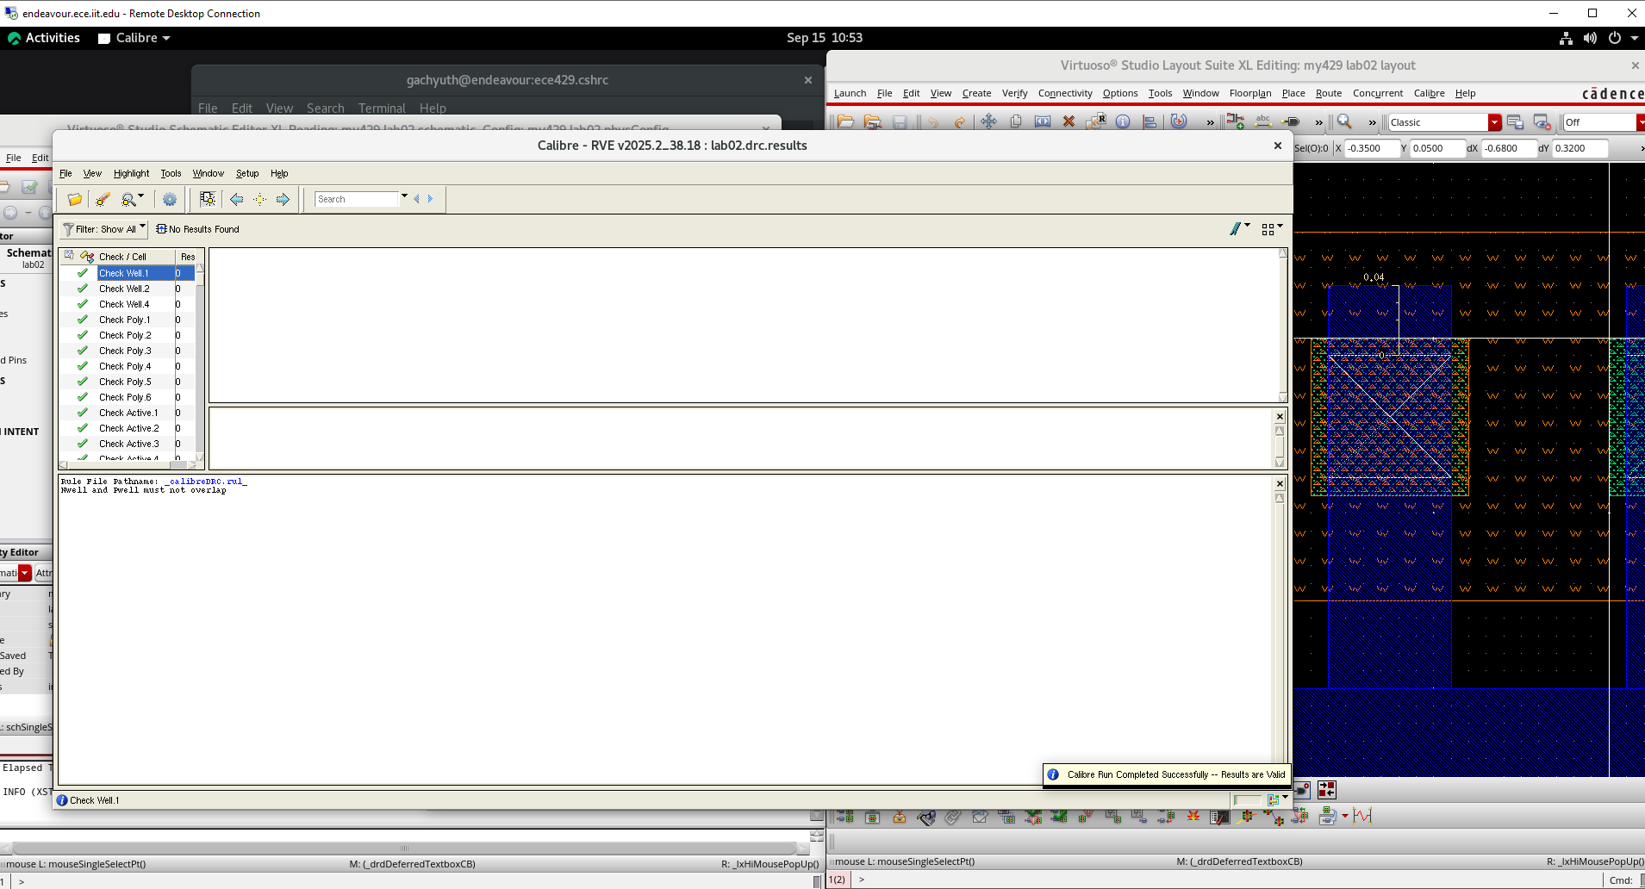Click the volume speaker icon in top bar

pyautogui.click(x=1590, y=38)
